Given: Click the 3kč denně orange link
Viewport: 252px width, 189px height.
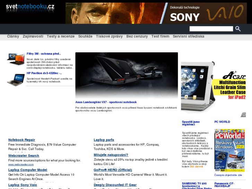Looking at the screenshot, I should (x=196, y=166).
